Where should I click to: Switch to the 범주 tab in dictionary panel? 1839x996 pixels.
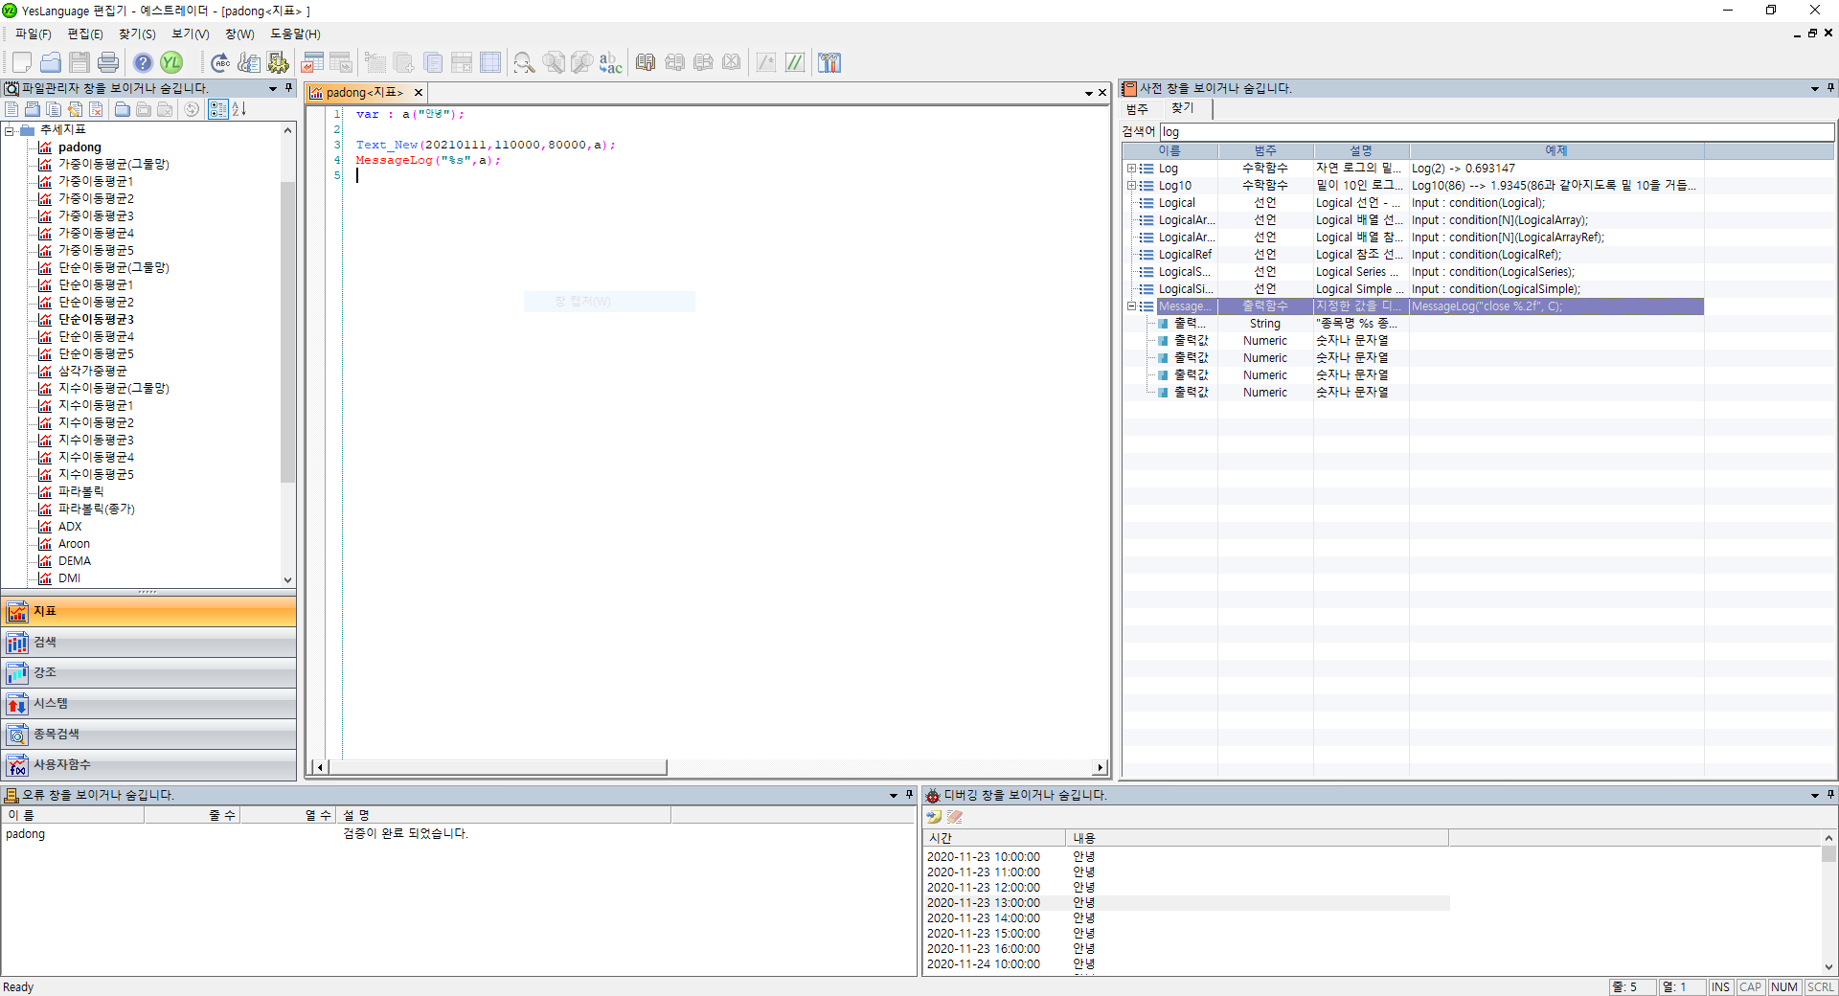(1137, 109)
